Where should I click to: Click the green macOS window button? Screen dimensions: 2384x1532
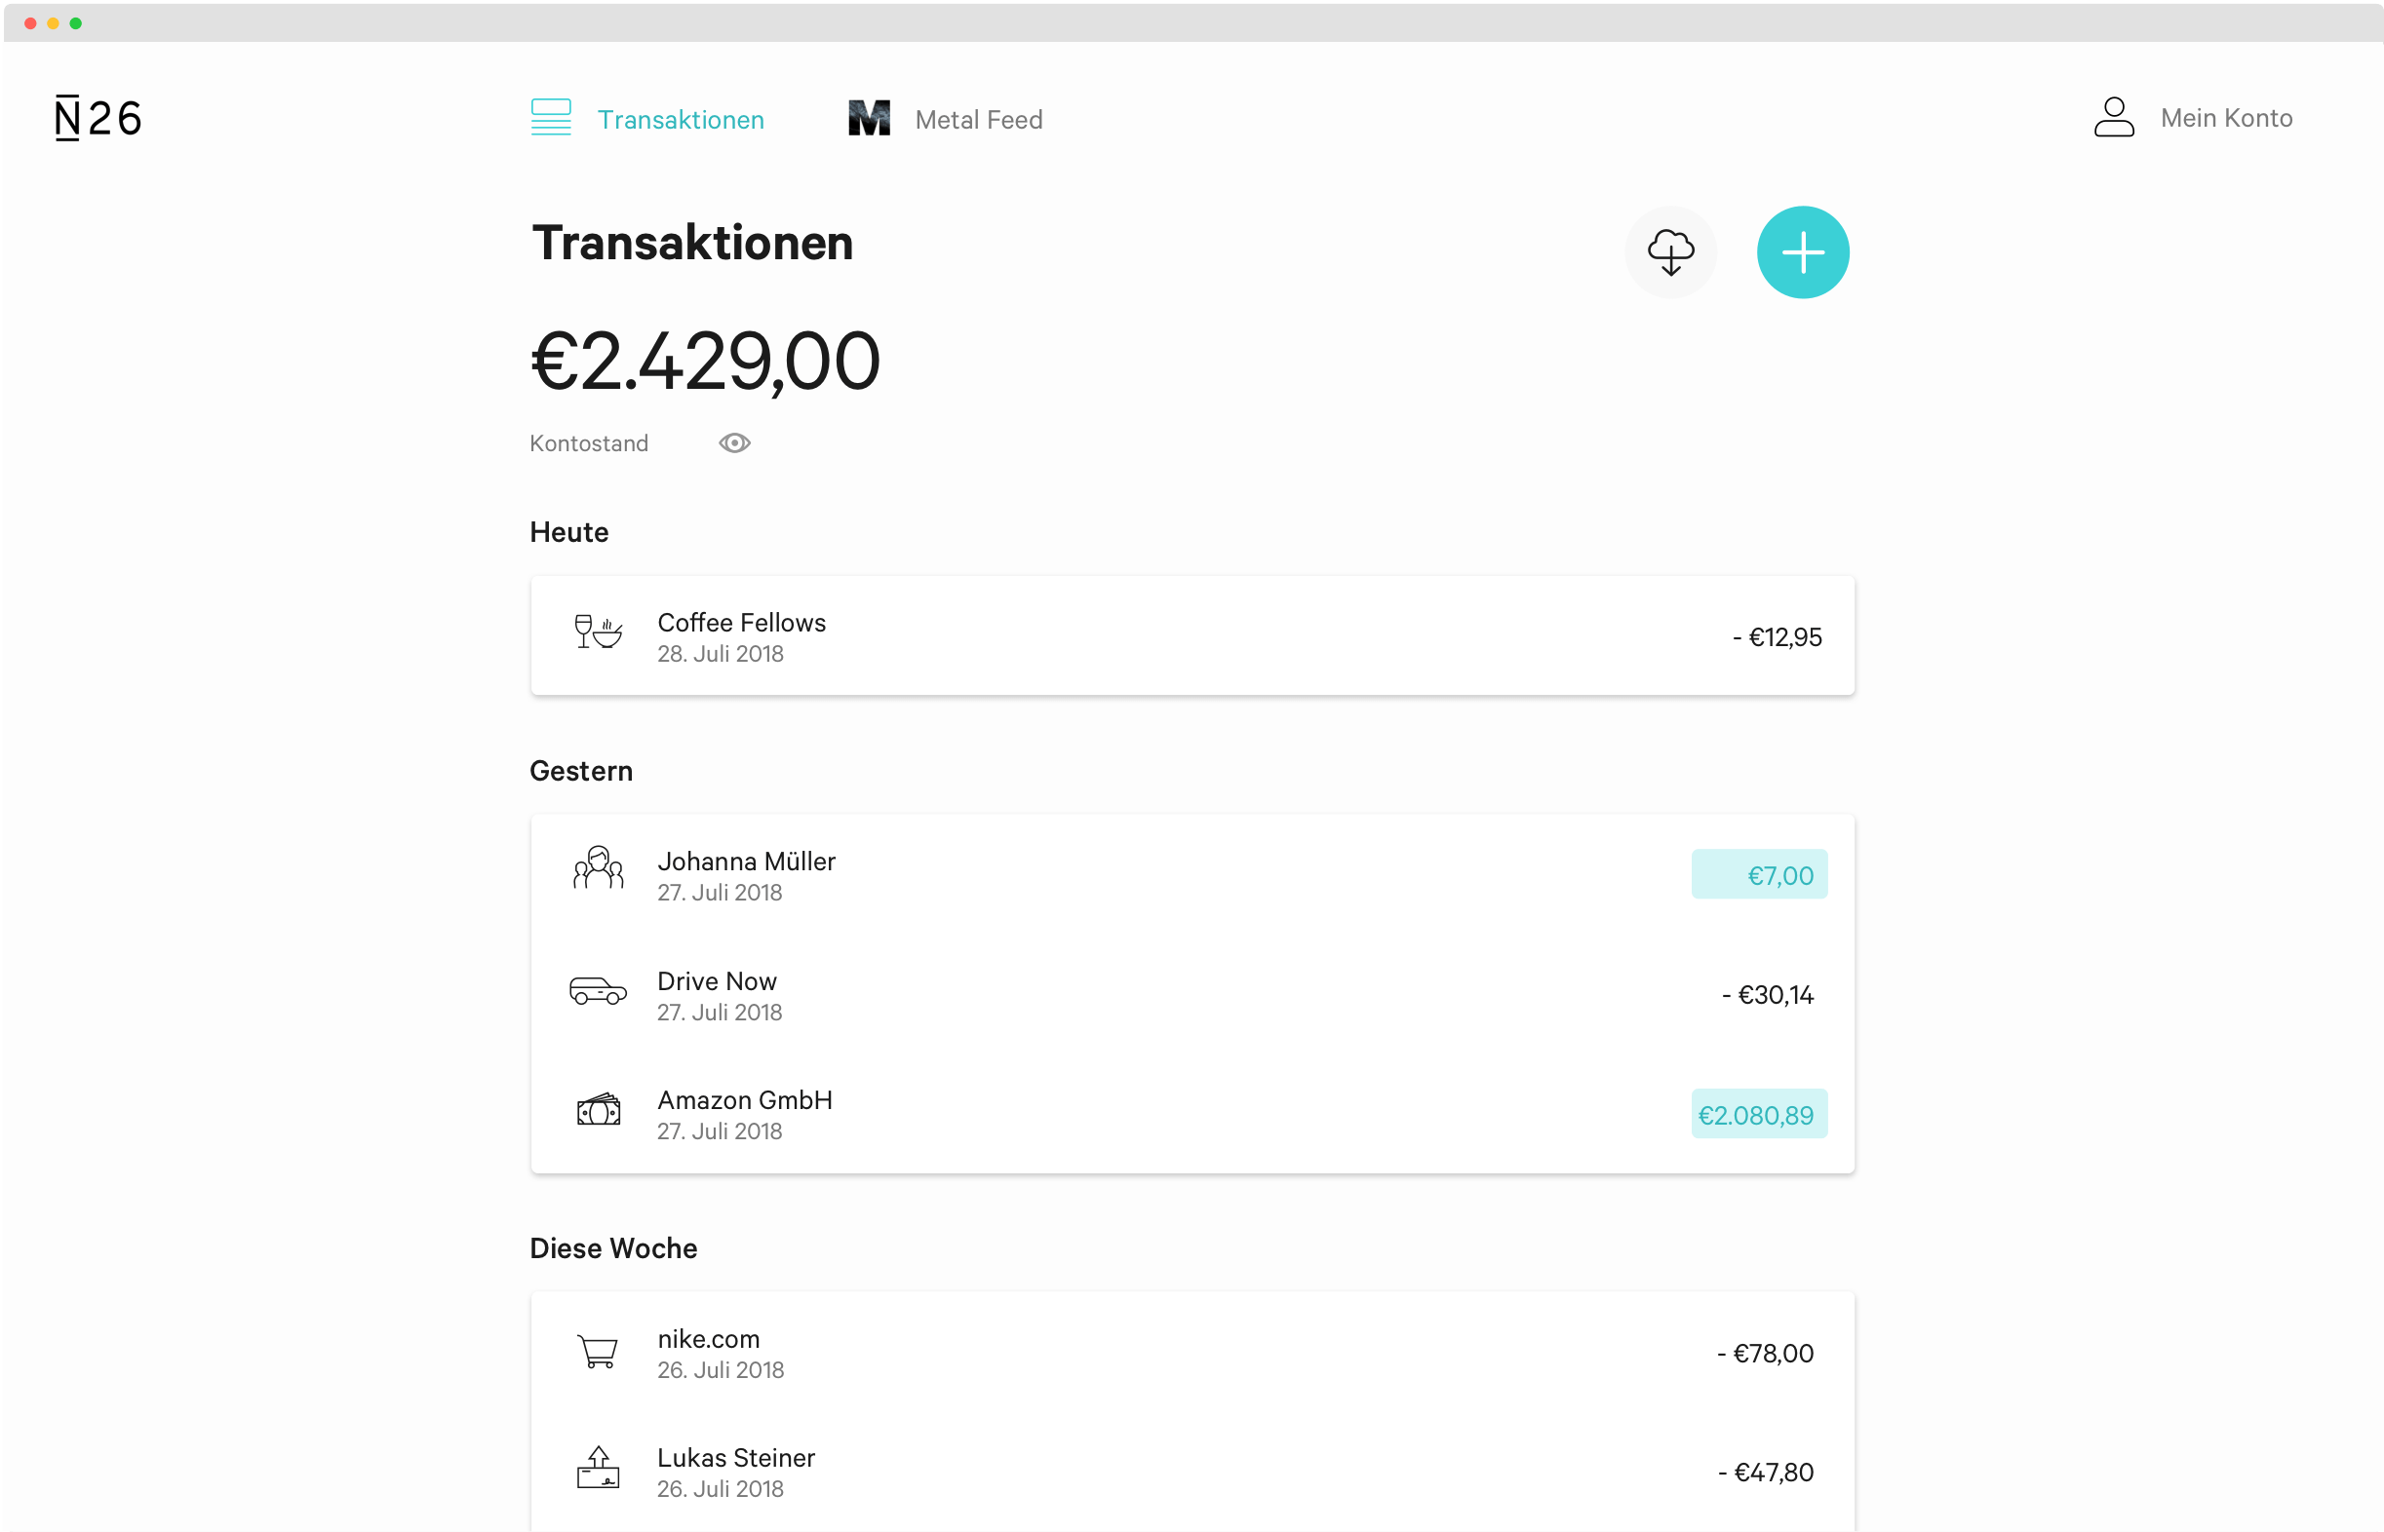tap(76, 22)
